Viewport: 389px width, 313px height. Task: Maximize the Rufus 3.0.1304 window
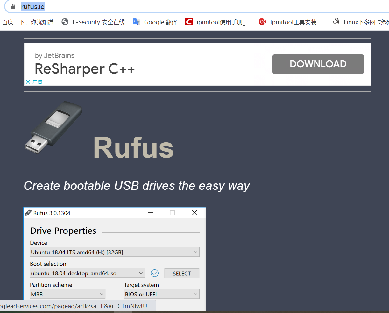coord(173,213)
